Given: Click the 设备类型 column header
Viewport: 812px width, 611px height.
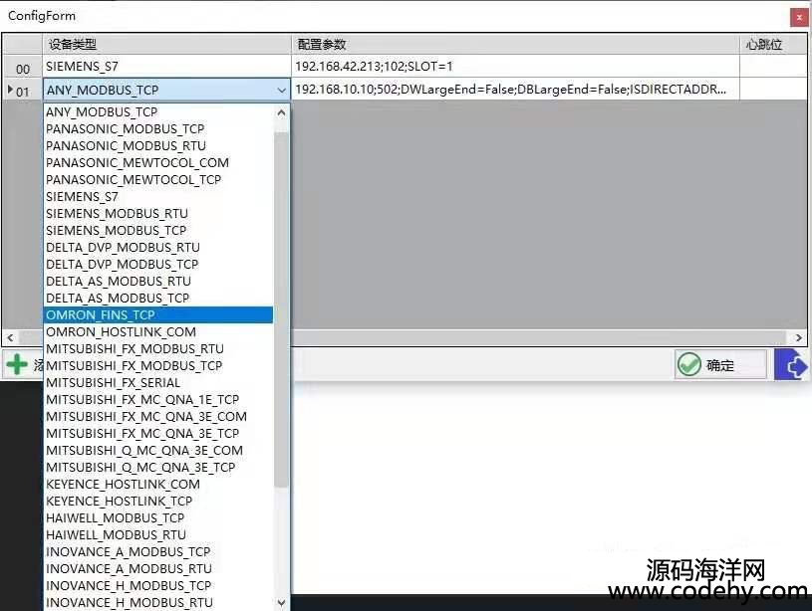Looking at the screenshot, I should pos(166,45).
